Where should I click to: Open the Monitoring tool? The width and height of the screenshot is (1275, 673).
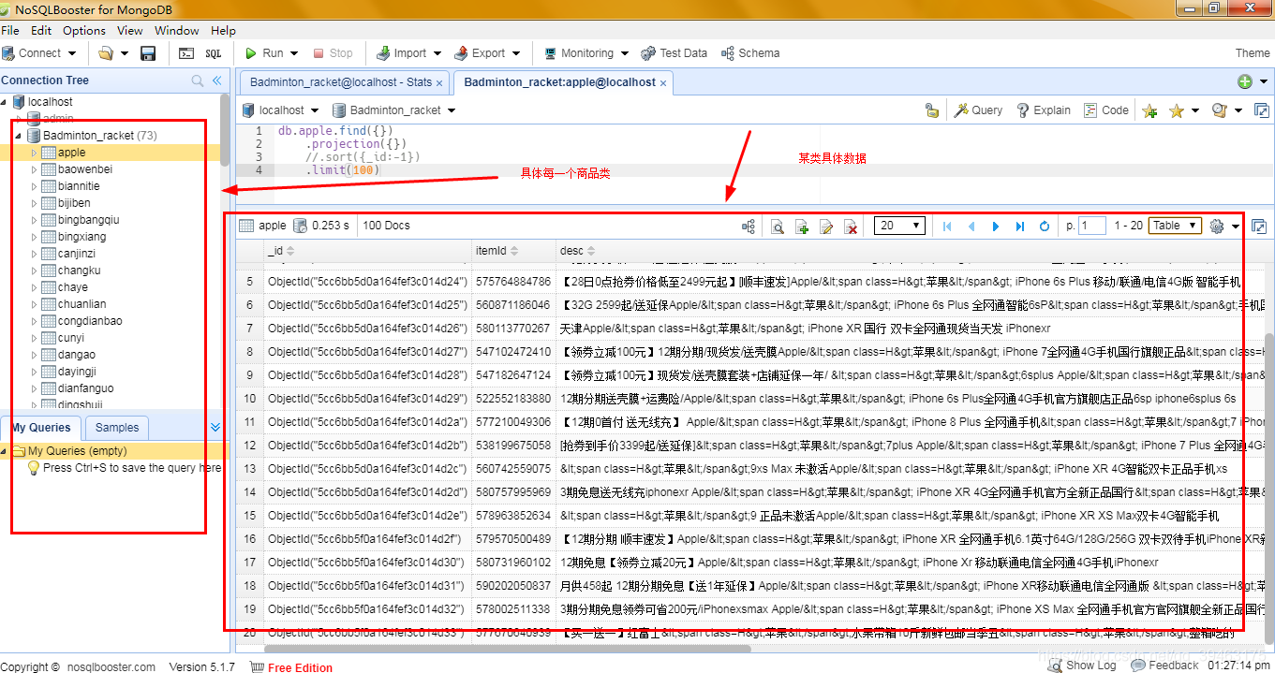pyautogui.click(x=578, y=53)
